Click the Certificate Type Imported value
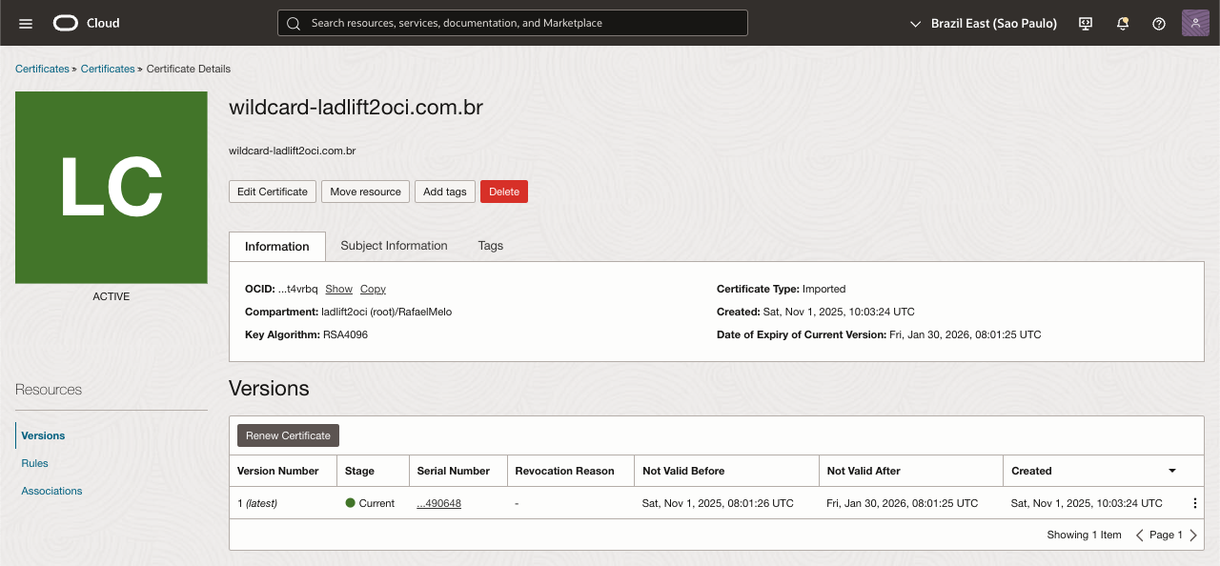Screen dimensions: 1220x566 click(823, 289)
